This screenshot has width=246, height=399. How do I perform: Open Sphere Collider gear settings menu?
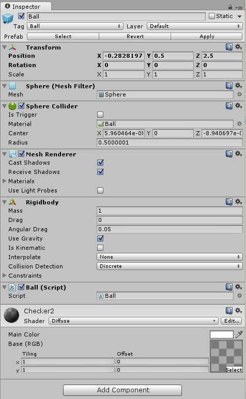(238, 106)
